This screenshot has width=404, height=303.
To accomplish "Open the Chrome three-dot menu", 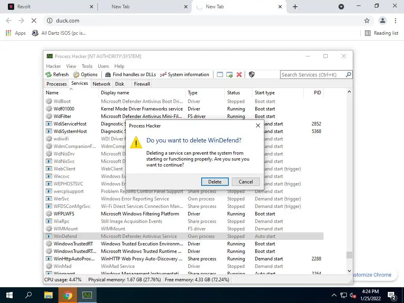I will (x=395, y=21).
